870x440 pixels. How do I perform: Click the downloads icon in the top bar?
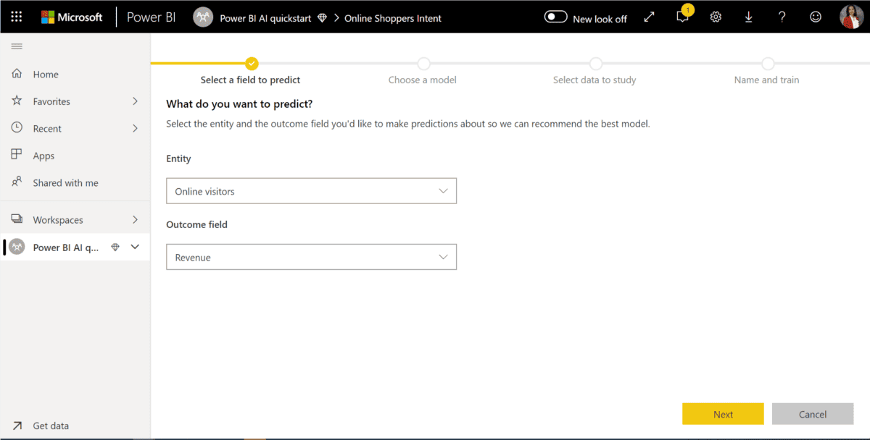(749, 17)
